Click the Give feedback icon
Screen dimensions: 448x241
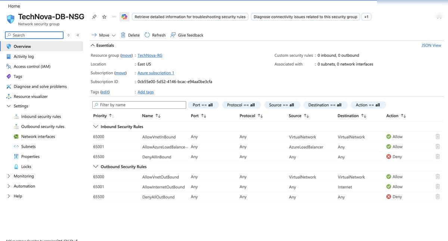tap(173, 35)
